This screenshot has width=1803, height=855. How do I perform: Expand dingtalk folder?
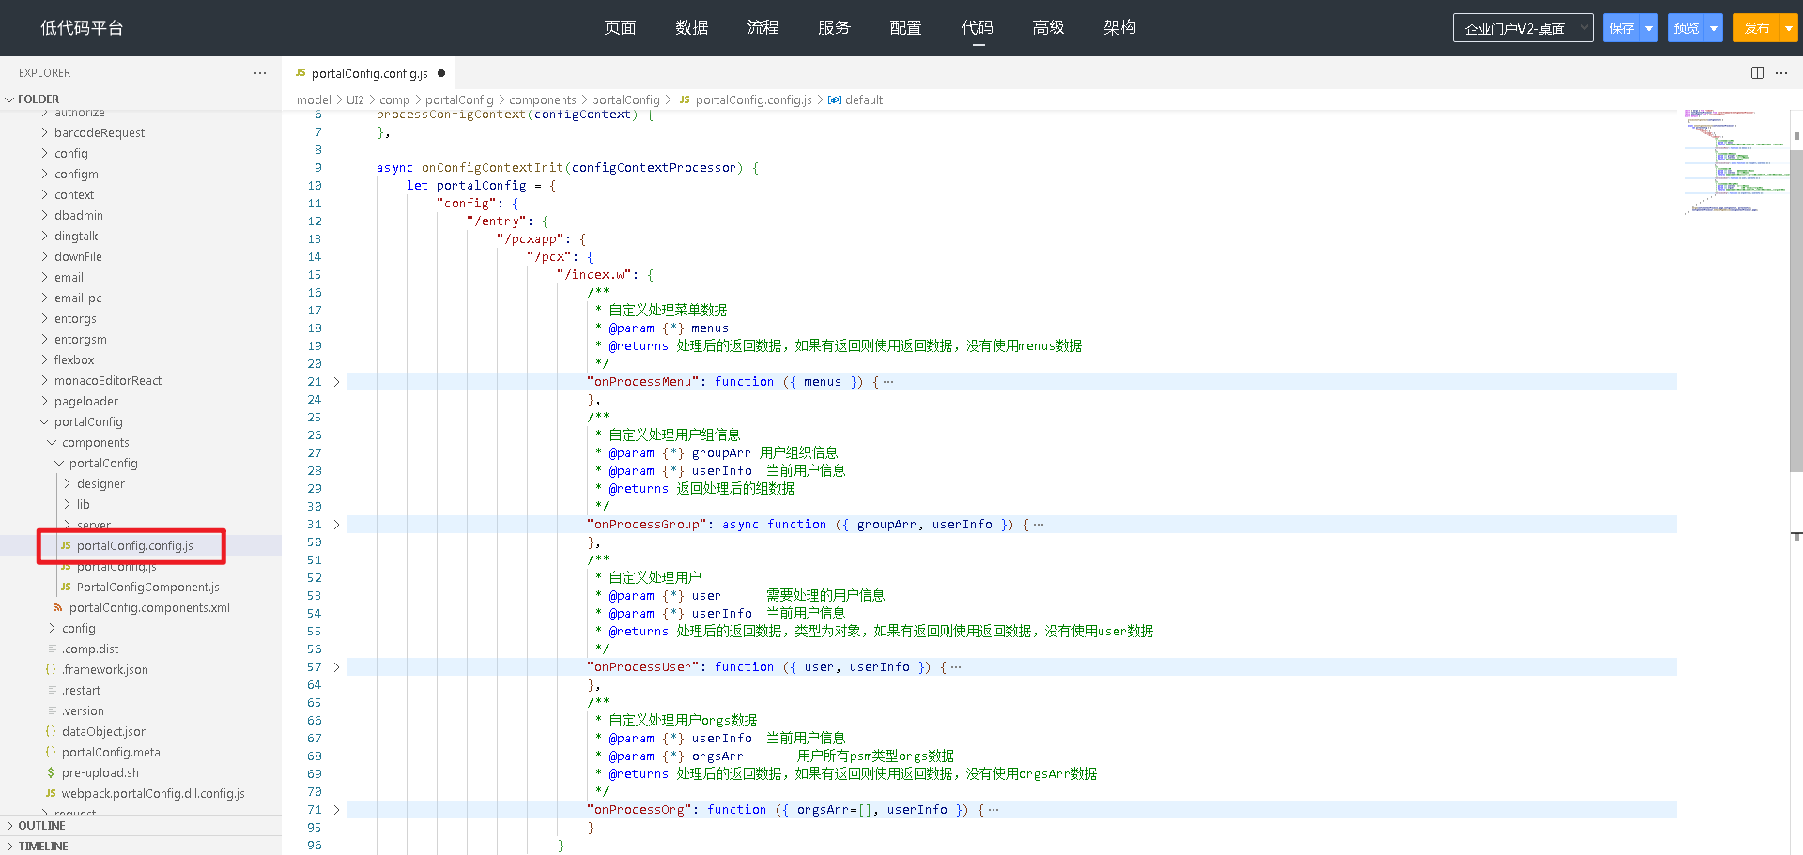coord(76,237)
